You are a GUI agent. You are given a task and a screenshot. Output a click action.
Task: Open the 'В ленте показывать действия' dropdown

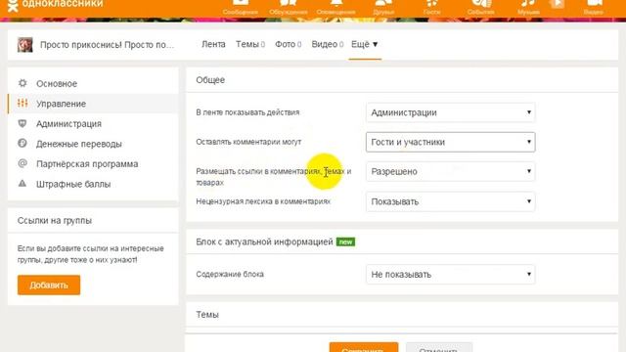tap(450, 112)
